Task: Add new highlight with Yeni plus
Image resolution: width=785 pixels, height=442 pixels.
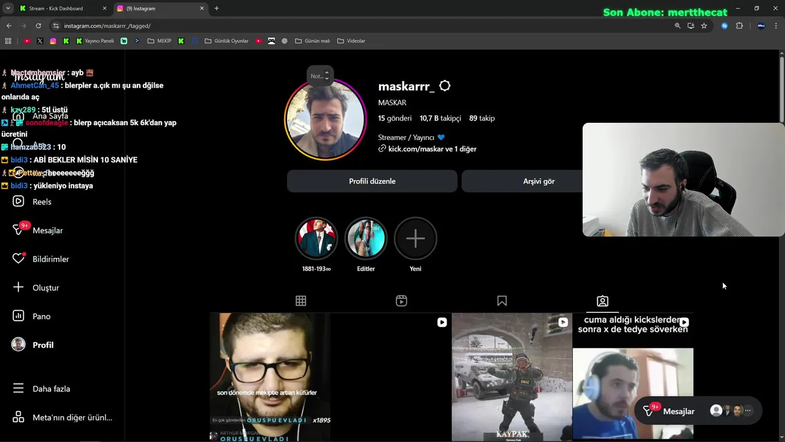Action: (415, 238)
